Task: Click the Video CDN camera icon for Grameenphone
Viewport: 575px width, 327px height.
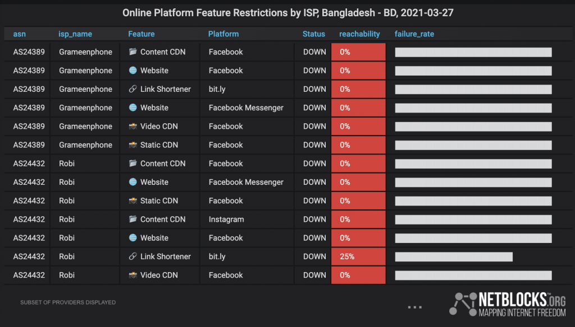Action: pyautogui.click(x=133, y=126)
